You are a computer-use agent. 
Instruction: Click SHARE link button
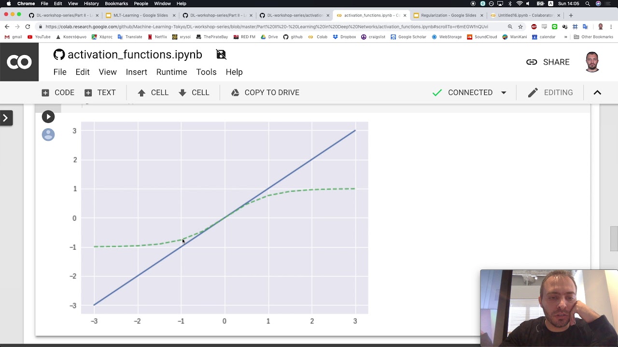click(x=548, y=62)
